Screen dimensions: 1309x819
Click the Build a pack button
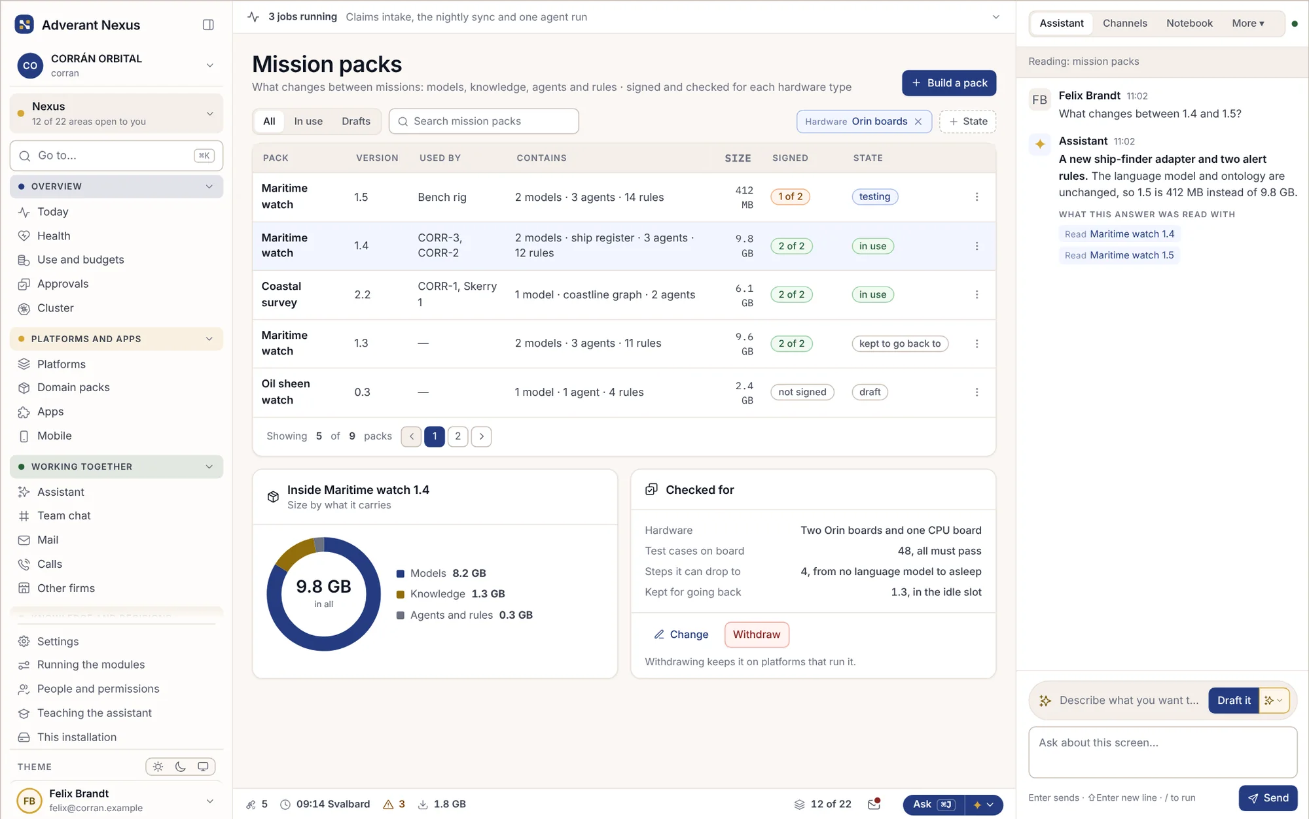point(949,83)
